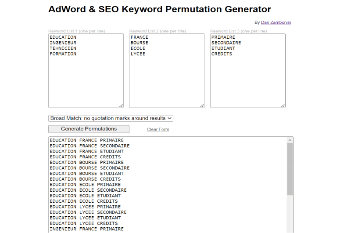Click inside the Keyword List 3 textarea
The height and width of the screenshot is (233, 351).
[248, 71]
